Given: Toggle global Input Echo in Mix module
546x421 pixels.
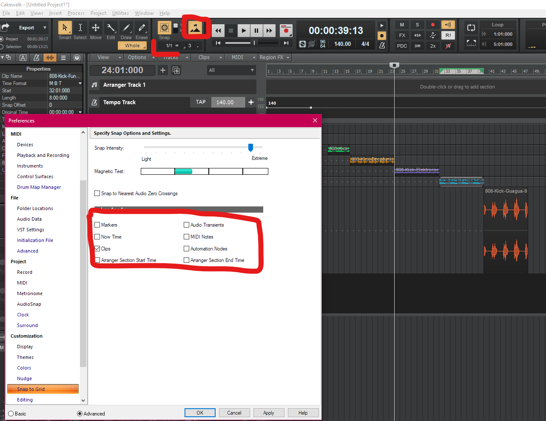Looking at the screenshot, I should pyautogui.click(x=448, y=25).
